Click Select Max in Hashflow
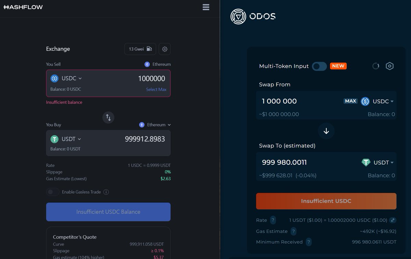 click(156, 89)
